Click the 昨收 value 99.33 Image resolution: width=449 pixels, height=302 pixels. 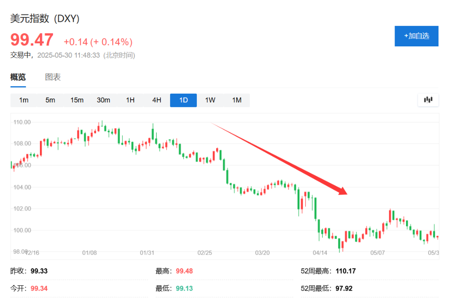click(x=40, y=271)
